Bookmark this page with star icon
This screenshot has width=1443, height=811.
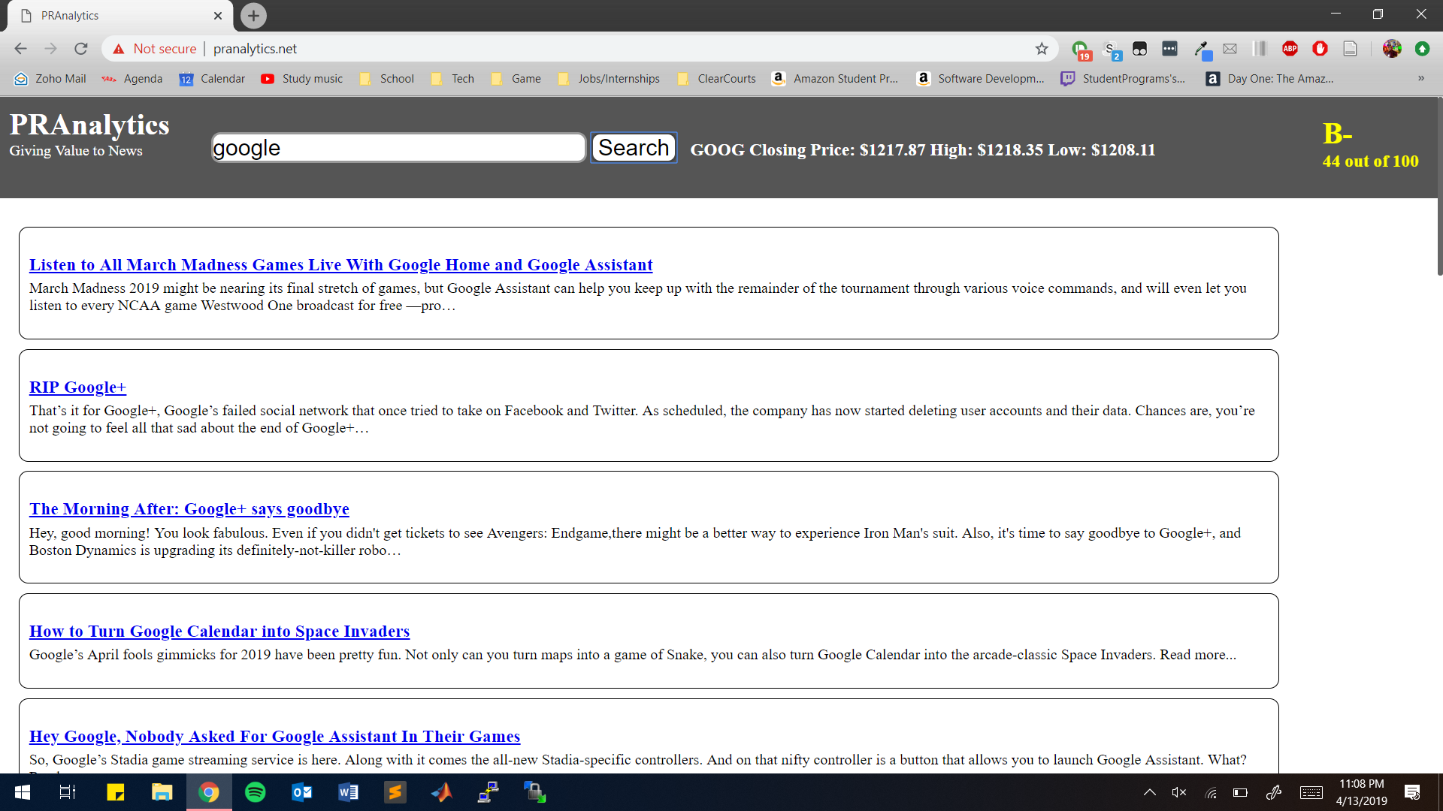1042,49
